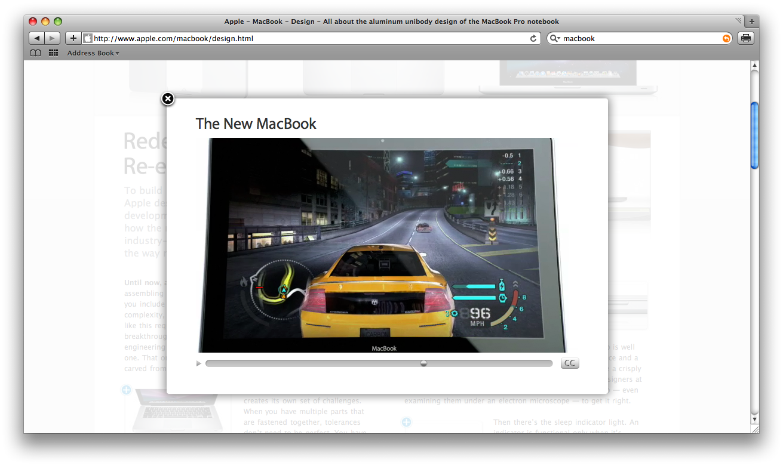Viewport: 783px width, 466px height.
Task: Click the window resize grip corner
Action: coord(755,429)
